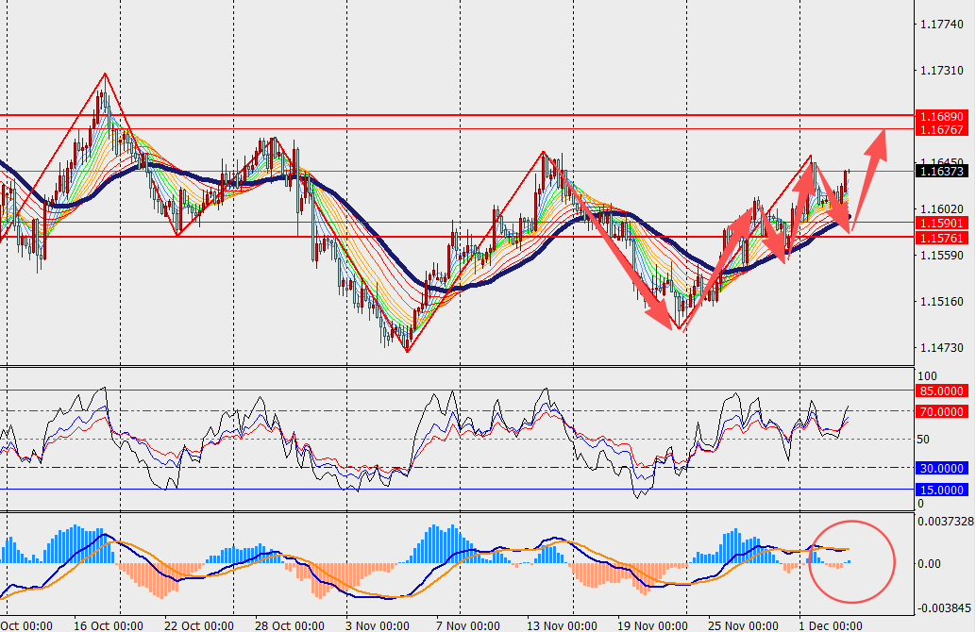
Task: Click the 1.14730 price axis value
Action: click(x=942, y=348)
